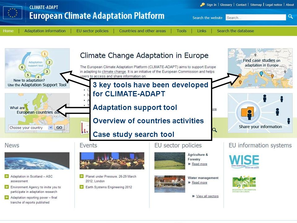Click green arrow bullet beside Planet under Pressure
297x223 pixels.
[82, 176]
